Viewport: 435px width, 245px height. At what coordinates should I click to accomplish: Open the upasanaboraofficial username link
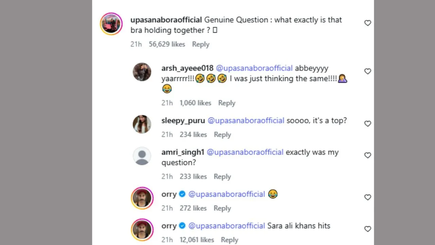(x=166, y=20)
